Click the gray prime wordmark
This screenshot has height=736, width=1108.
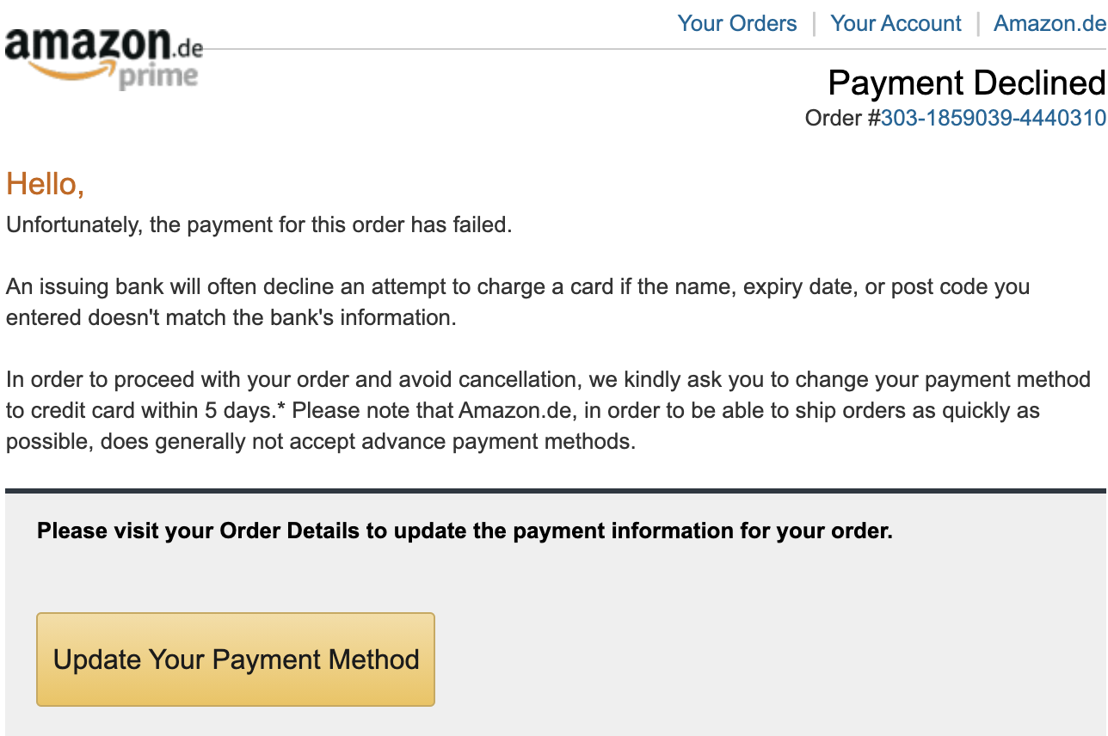tap(157, 77)
